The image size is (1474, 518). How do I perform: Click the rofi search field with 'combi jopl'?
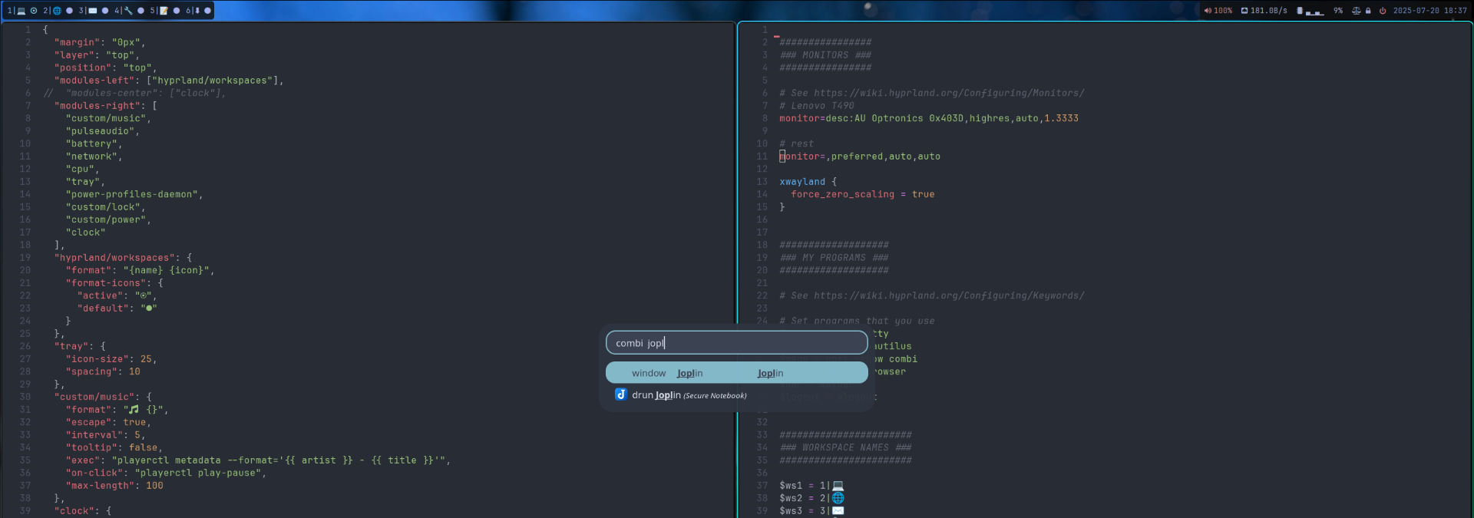click(x=737, y=342)
